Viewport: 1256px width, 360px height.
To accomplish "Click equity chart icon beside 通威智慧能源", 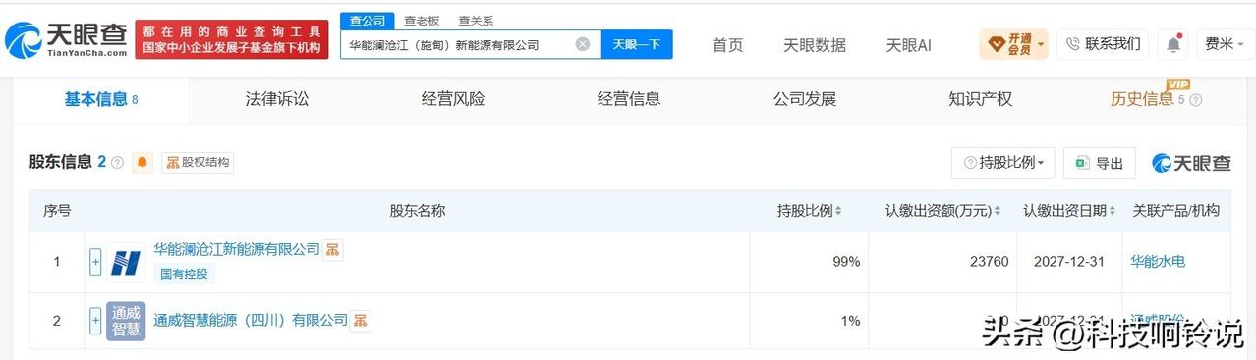I will coord(361,321).
